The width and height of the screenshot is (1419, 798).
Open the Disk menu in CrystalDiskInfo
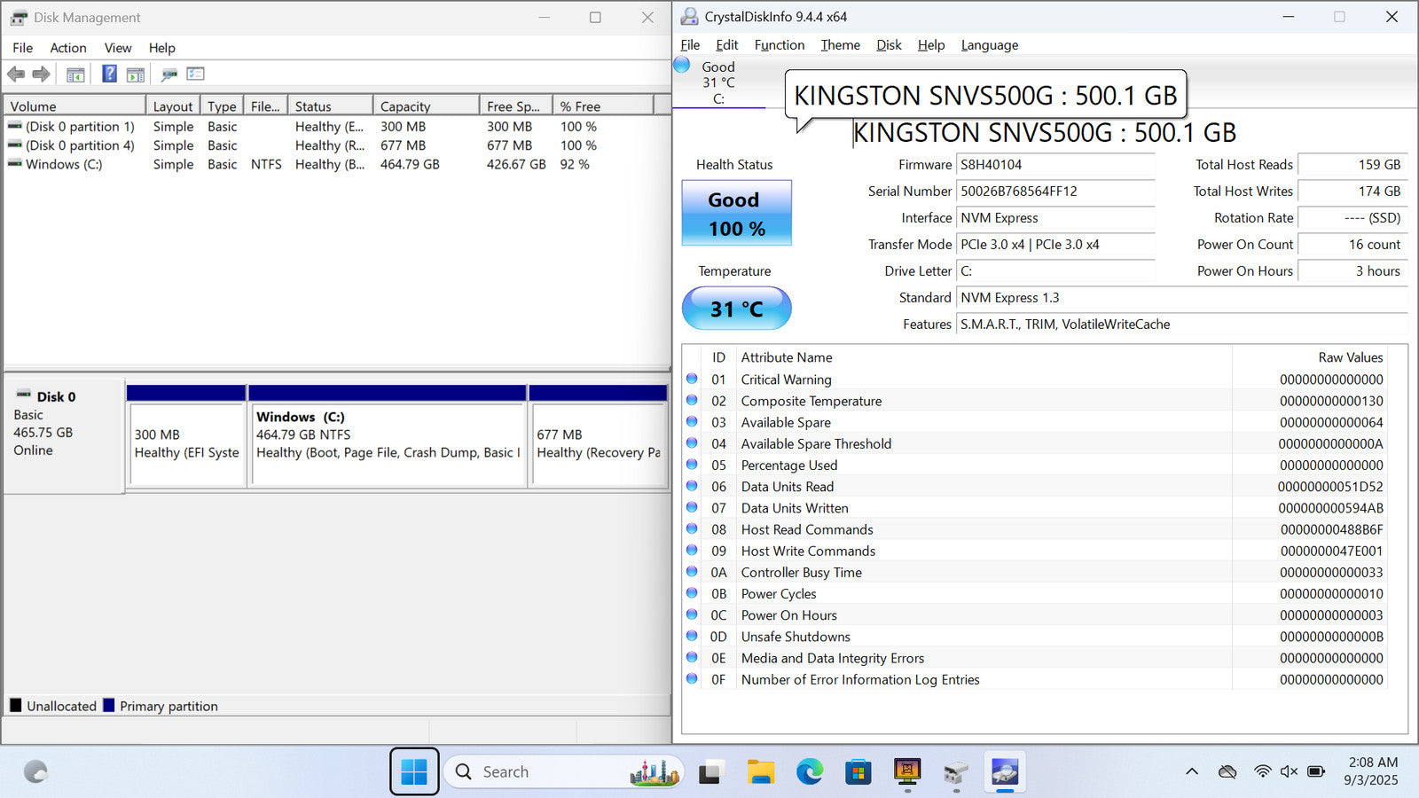coord(889,45)
